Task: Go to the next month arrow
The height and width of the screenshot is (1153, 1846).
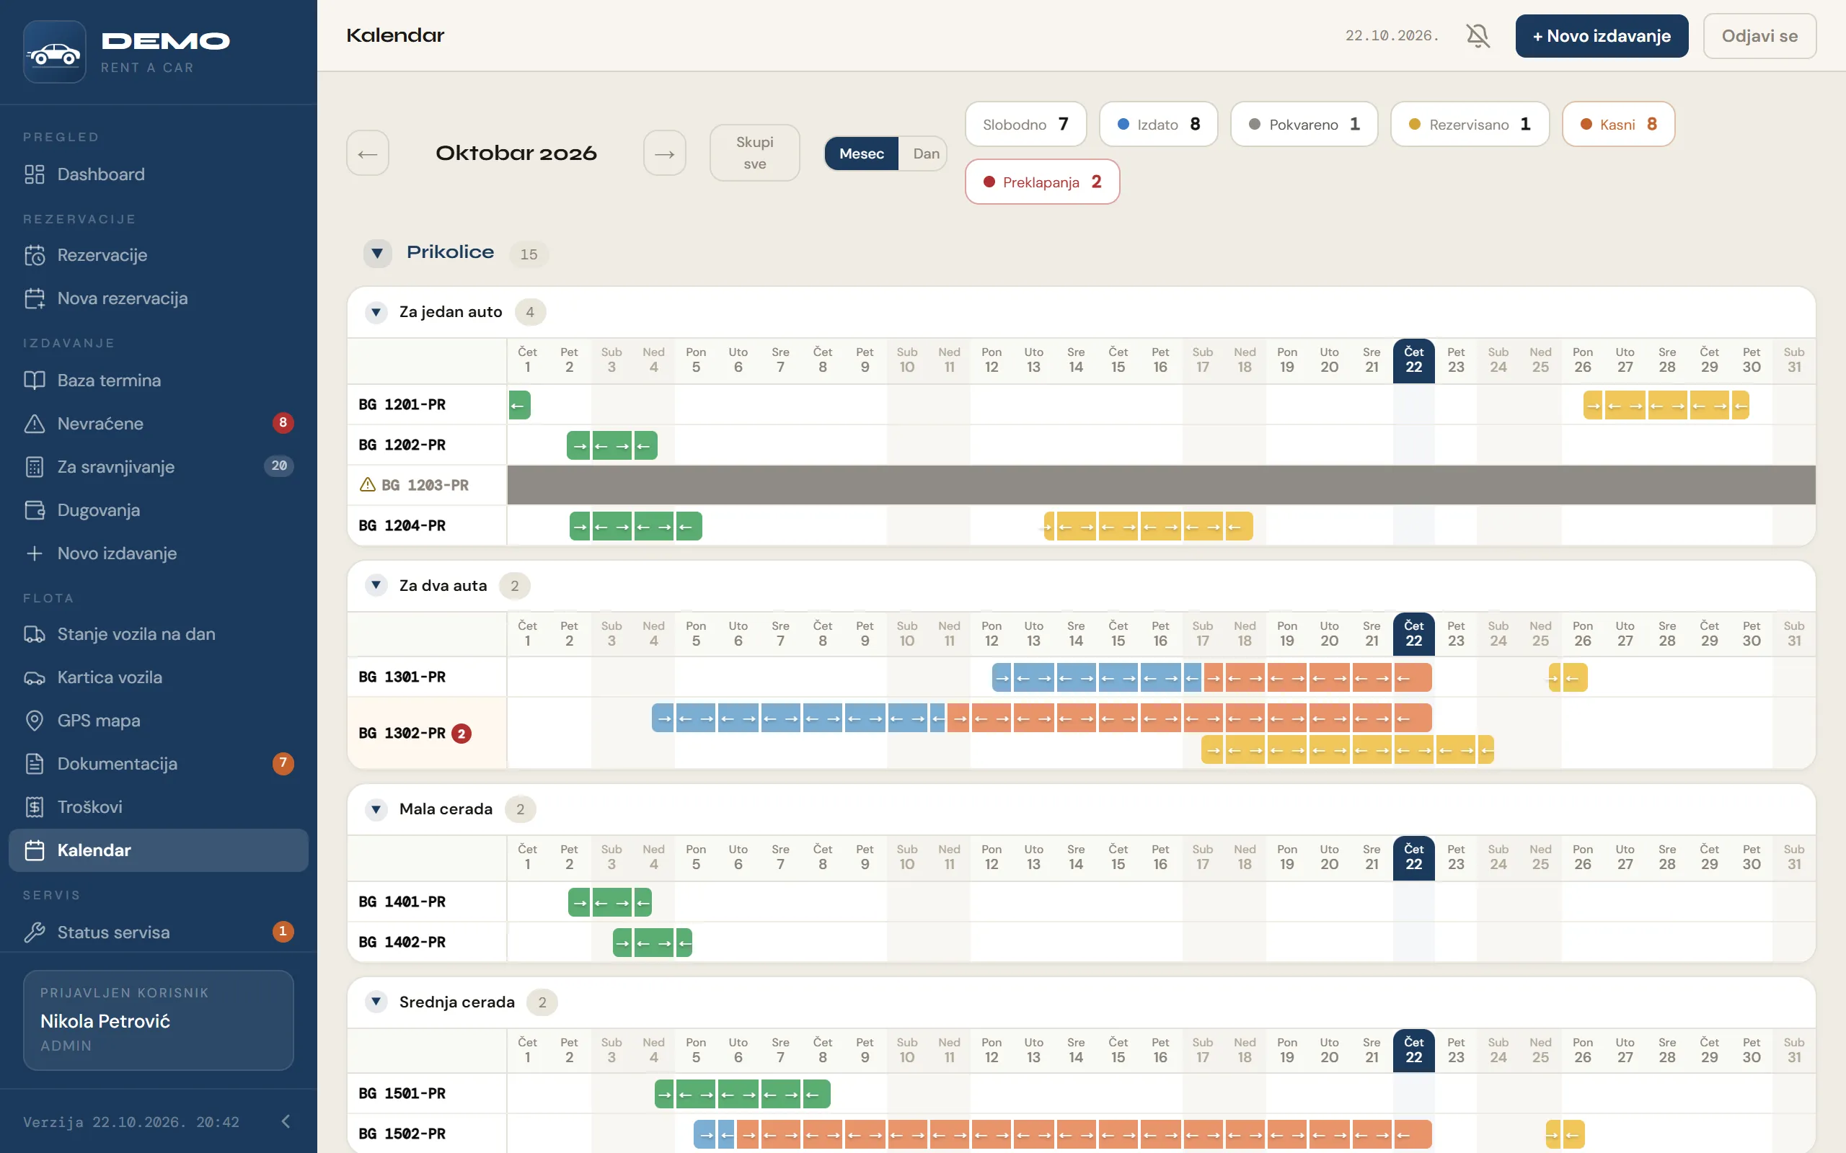Action: coord(664,153)
